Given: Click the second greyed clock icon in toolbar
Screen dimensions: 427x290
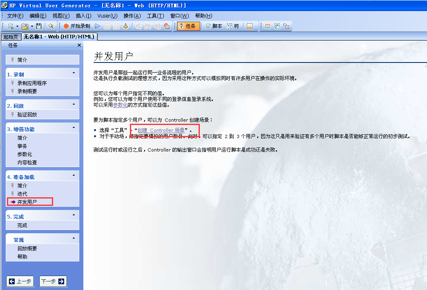Looking at the screenshot, I should click(157, 26).
